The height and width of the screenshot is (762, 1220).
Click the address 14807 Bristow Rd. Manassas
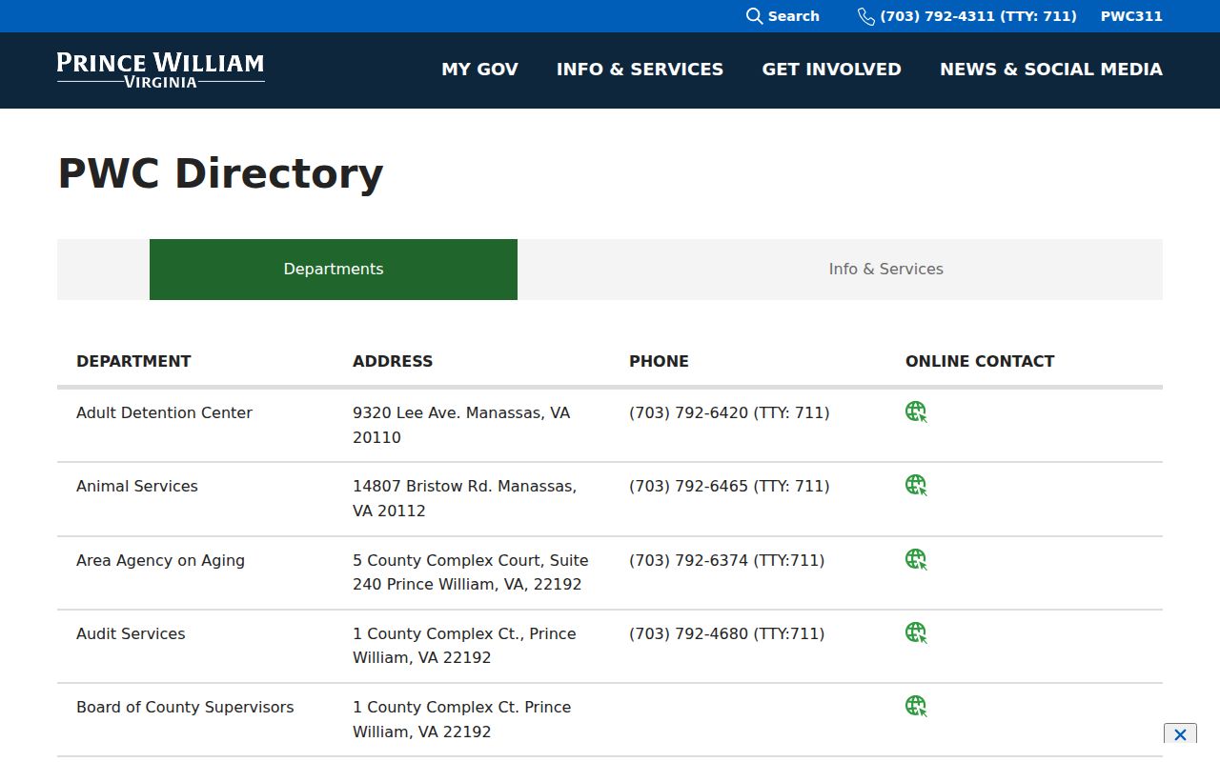click(x=464, y=498)
